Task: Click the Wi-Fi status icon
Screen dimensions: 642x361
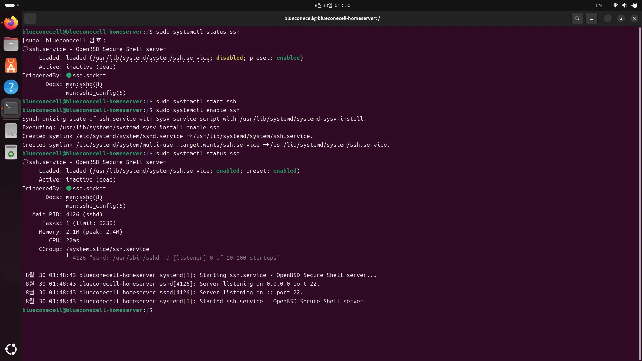Action: tap(615, 5)
